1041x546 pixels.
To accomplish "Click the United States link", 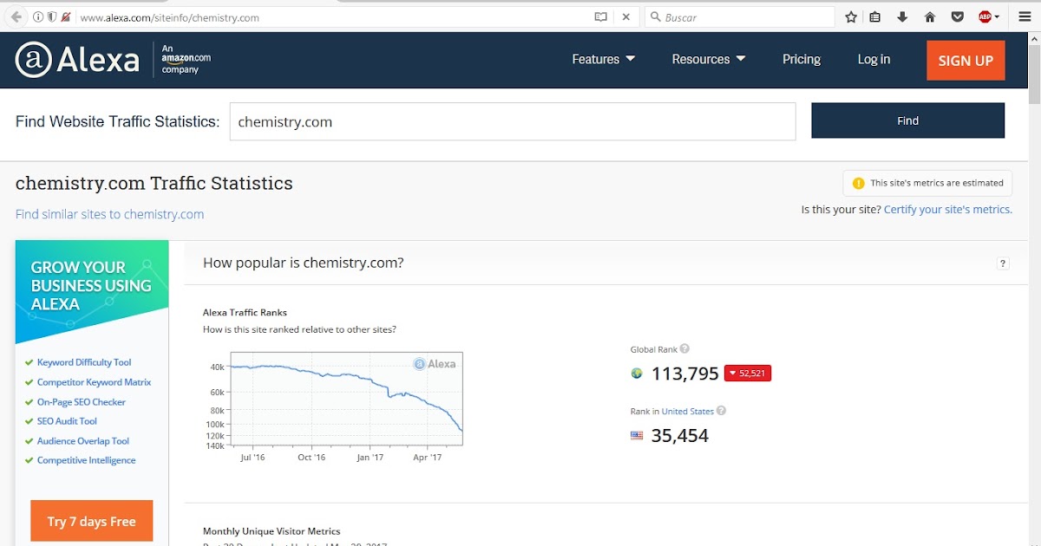I will pos(687,411).
